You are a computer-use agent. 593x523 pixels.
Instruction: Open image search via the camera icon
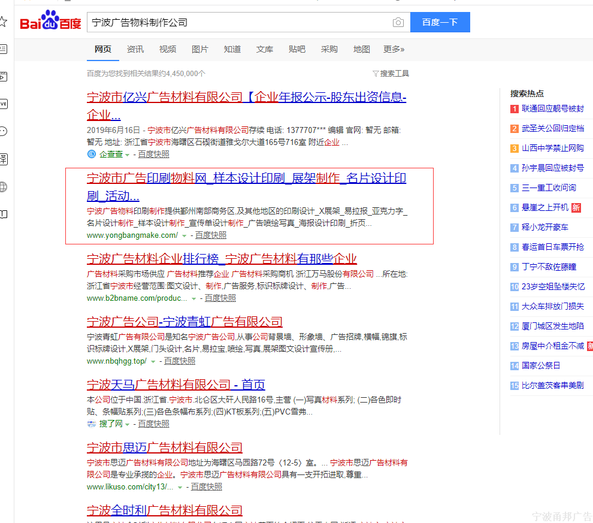point(398,22)
